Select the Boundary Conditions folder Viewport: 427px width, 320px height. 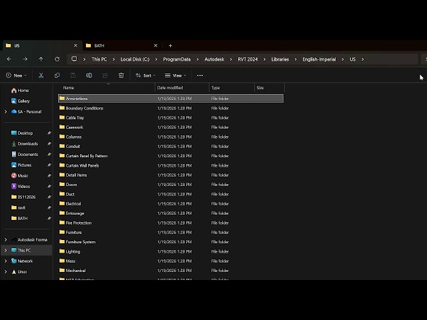171,108
